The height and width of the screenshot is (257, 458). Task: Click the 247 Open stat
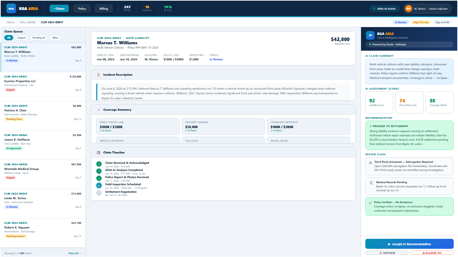(127, 8)
